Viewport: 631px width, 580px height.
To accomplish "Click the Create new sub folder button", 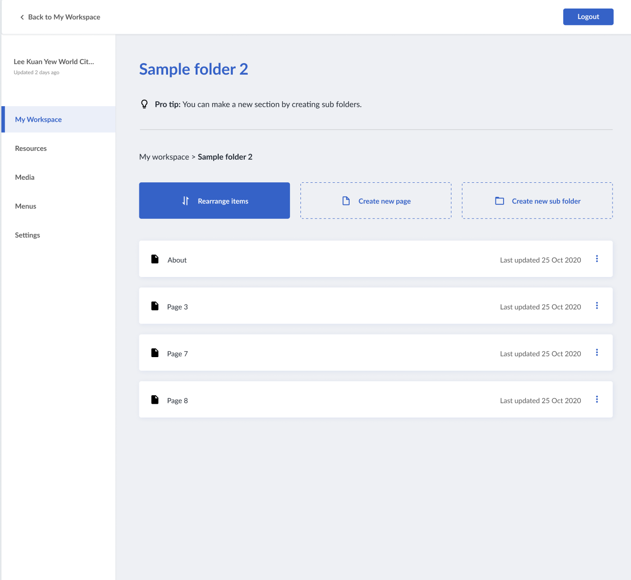I will (537, 200).
